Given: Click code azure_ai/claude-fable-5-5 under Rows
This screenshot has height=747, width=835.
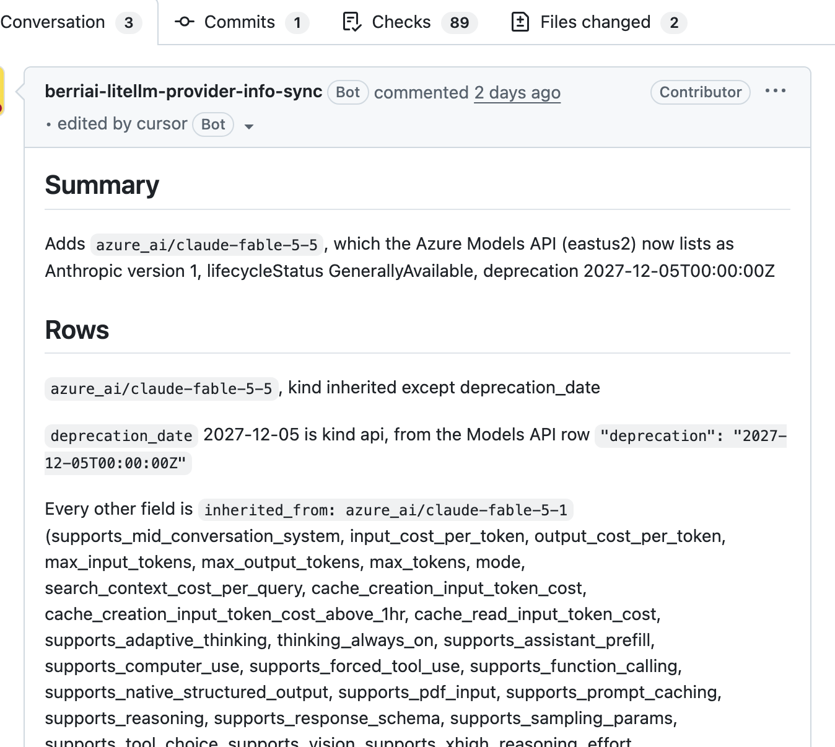Looking at the screenshot, I should [x=161, y=388].
